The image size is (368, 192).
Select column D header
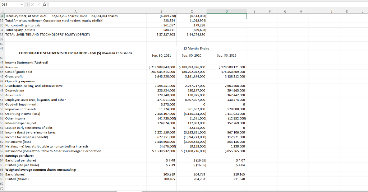click(x=227, y=11)
